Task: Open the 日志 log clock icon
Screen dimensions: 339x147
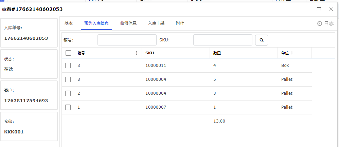Action: (320, 23)
